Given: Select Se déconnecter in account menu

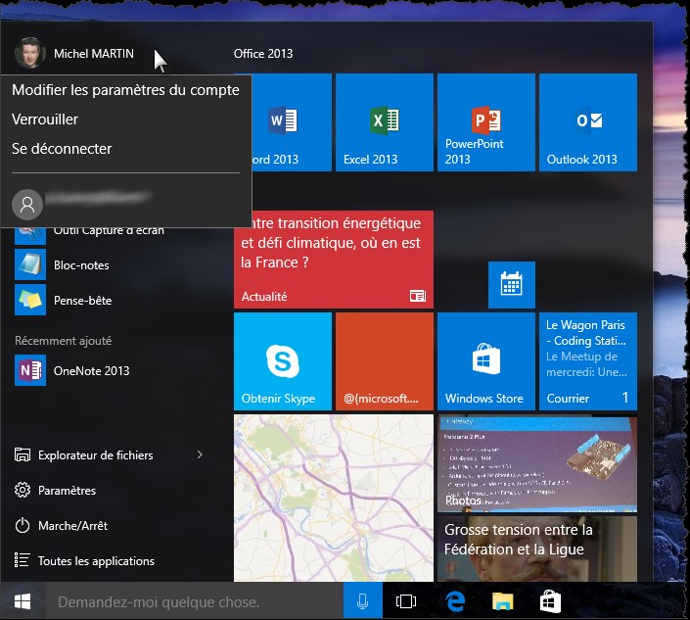Looking at the screenshot, I should pos(62,149).
